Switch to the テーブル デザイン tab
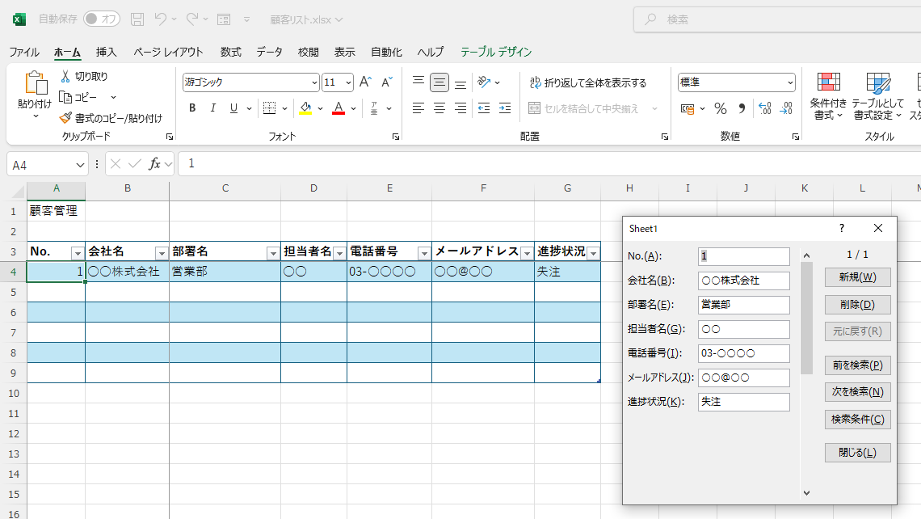 pyautogui.click(x=496, y=52)
